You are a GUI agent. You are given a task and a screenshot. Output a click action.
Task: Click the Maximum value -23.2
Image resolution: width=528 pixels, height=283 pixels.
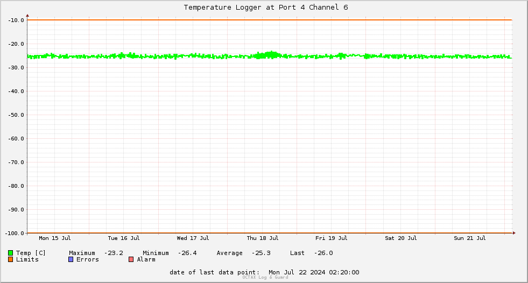click(114, 253)
